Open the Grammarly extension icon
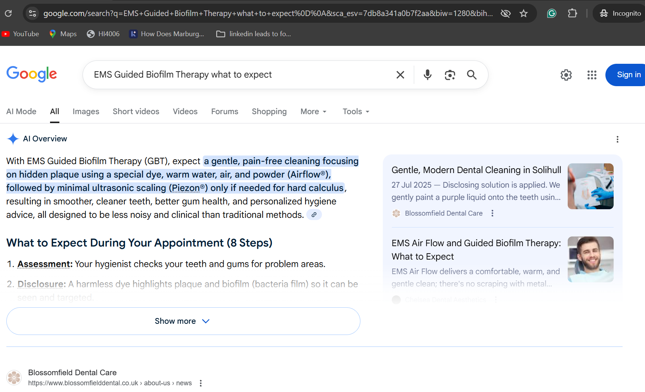Screen dimensions: 645x392 coord(552,13)
